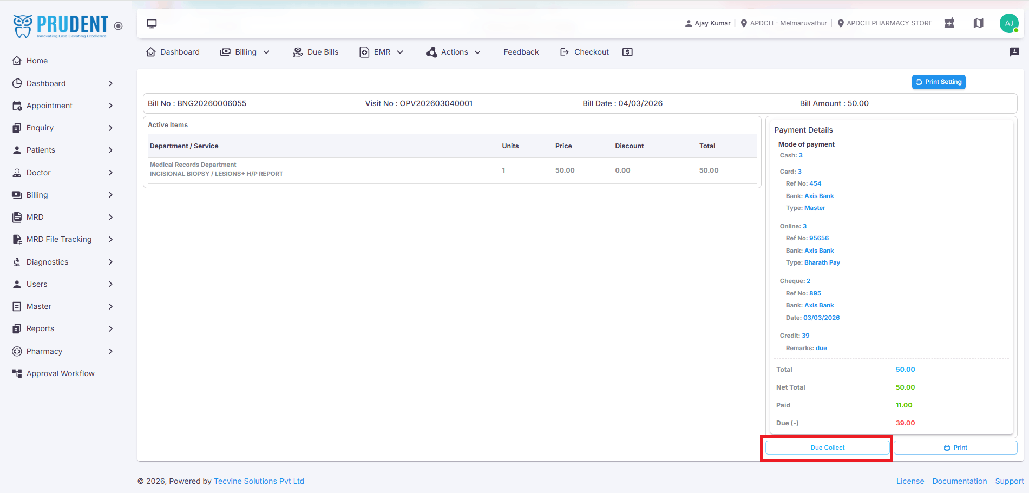Screen dimensions: 1029x493
Task: Click the monitor screen icon in header
Action: click(x=152, y=23)
